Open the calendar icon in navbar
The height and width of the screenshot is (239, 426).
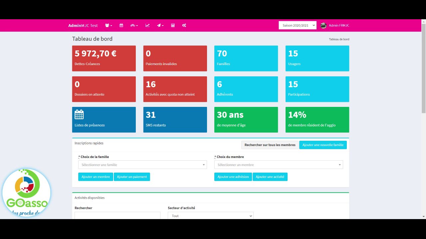pyautogui.click(x=121, y=26)
